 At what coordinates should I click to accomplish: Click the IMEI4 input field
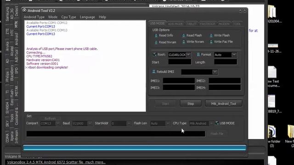tap(225, 88)
